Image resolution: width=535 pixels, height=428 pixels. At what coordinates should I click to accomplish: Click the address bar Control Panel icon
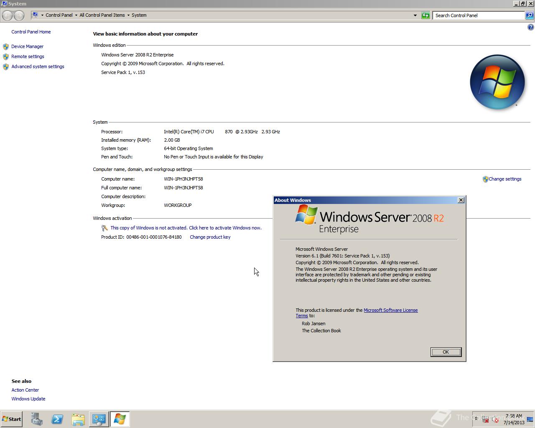[36, 15]
